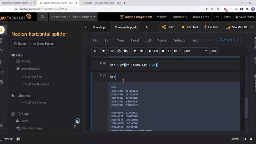Interrupt the kernel with the stop icon
256x144 pixels.
[163, 51]
